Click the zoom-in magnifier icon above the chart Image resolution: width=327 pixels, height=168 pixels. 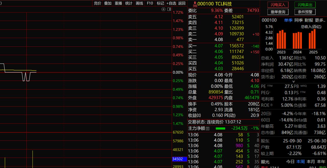tap(163, 9)
